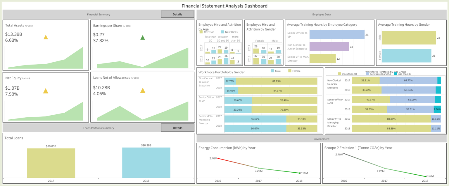Click the 7.96% teal segment
Screen dimensions: 449x186
[437, 109]
